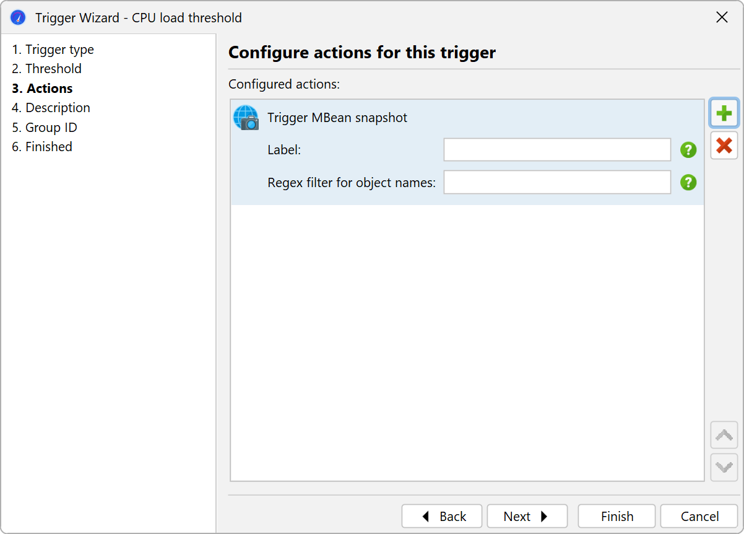Click the help icon next to Label field

pyautogui.click(x=688, y=150)
